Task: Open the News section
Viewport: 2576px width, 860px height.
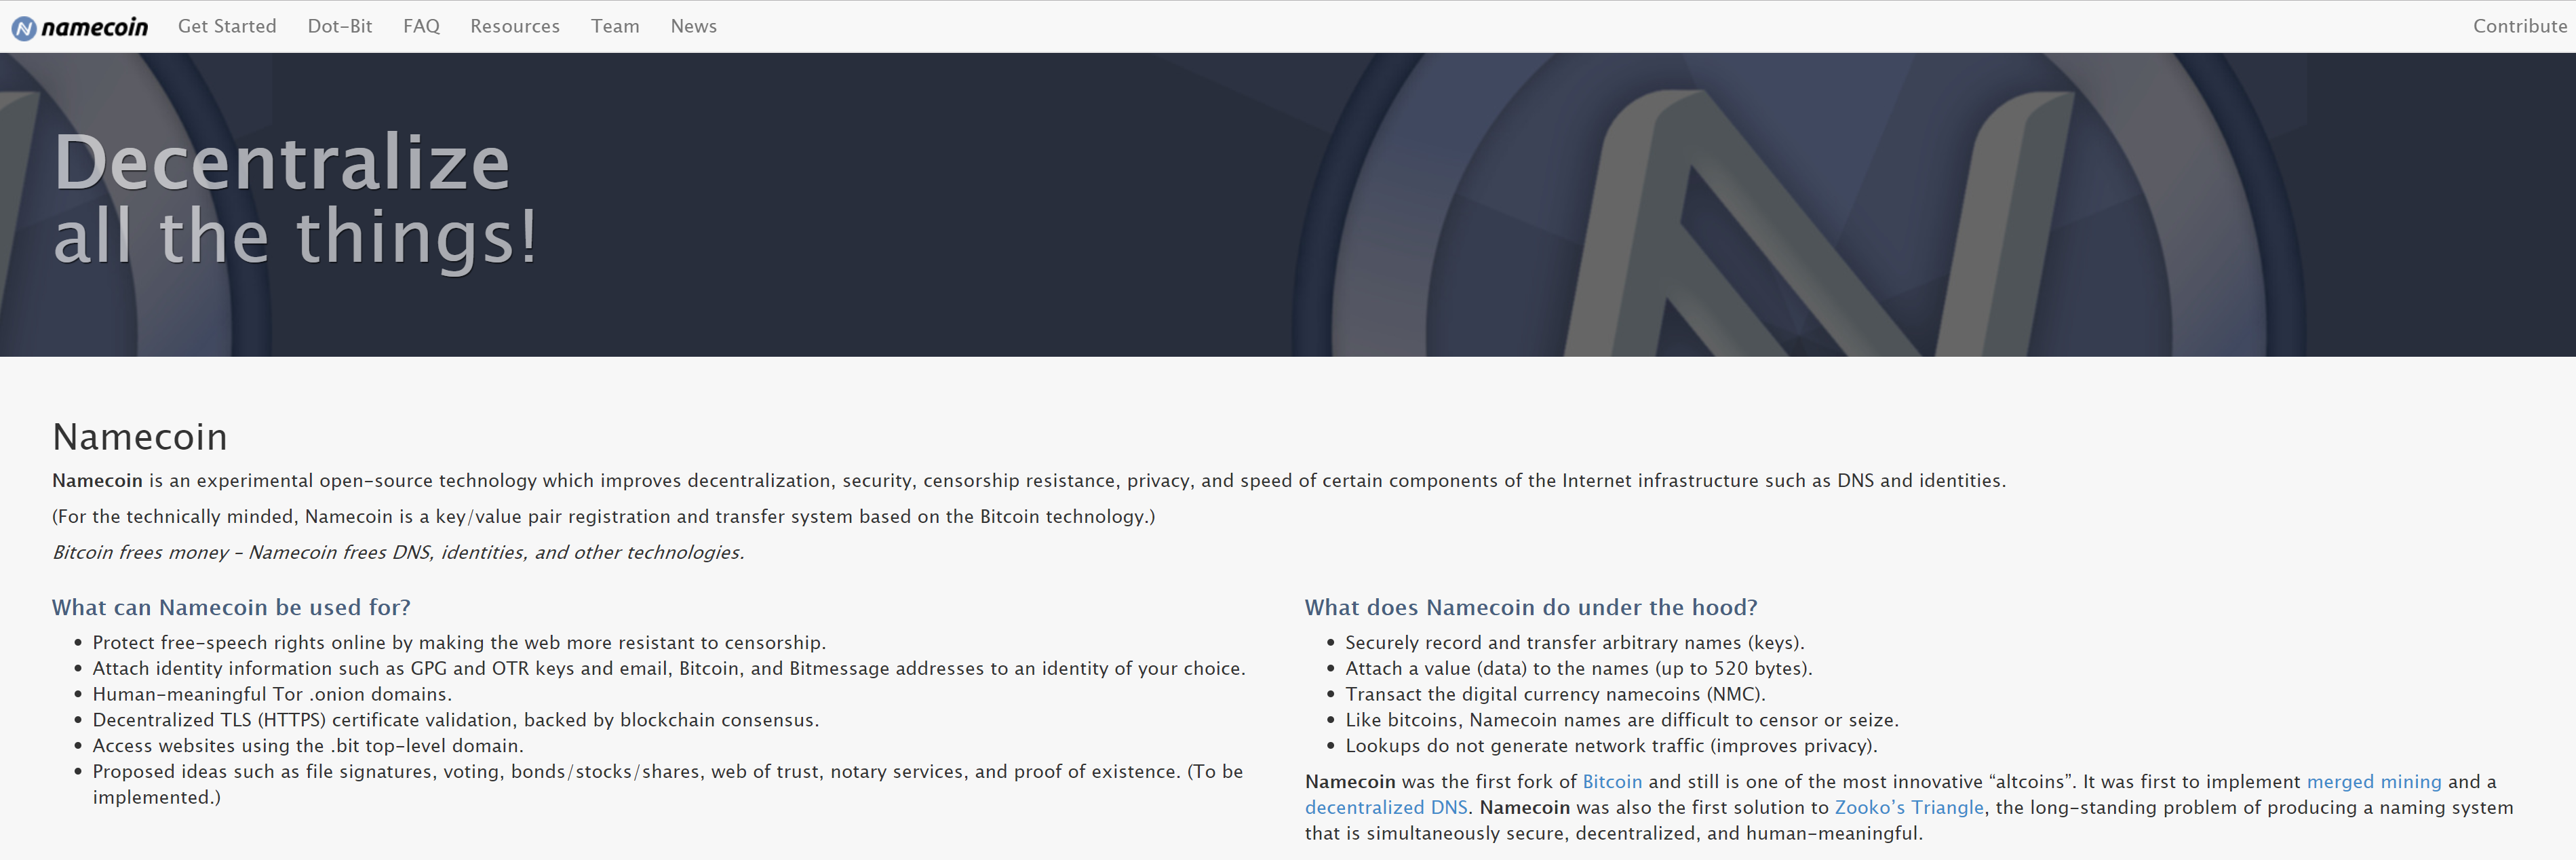Action: [694, 26]
